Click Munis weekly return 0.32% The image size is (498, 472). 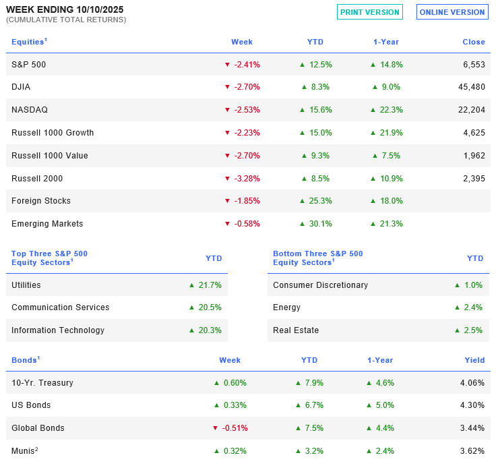point(235,450)
